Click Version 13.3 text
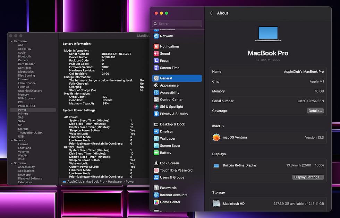Screen dimensions: 340x218 [x=314, y=137]
